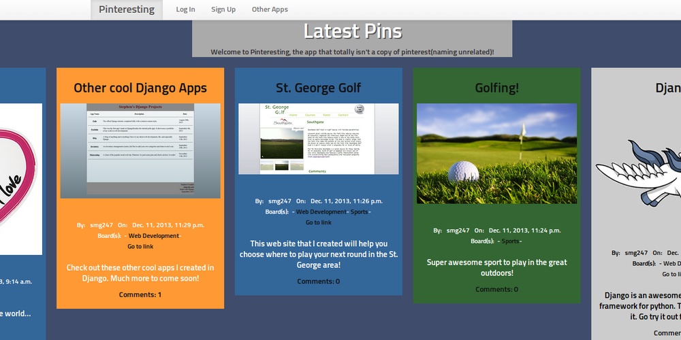The height and width of the screenshot is (340, 681).
Task: Open the St. George Golf pin title
Action: coord(318,88)
